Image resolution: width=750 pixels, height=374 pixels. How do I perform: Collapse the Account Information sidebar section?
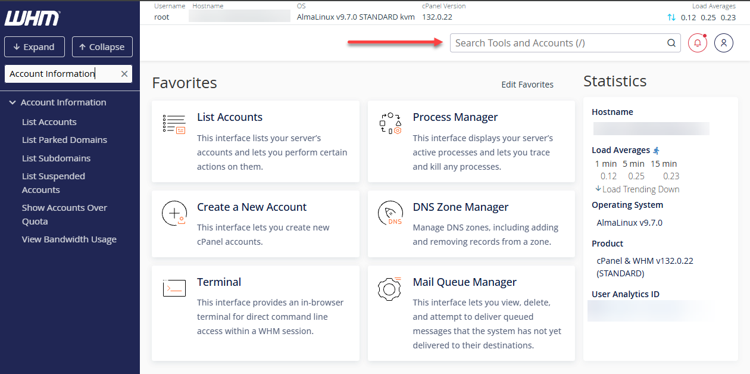point(12,102)
